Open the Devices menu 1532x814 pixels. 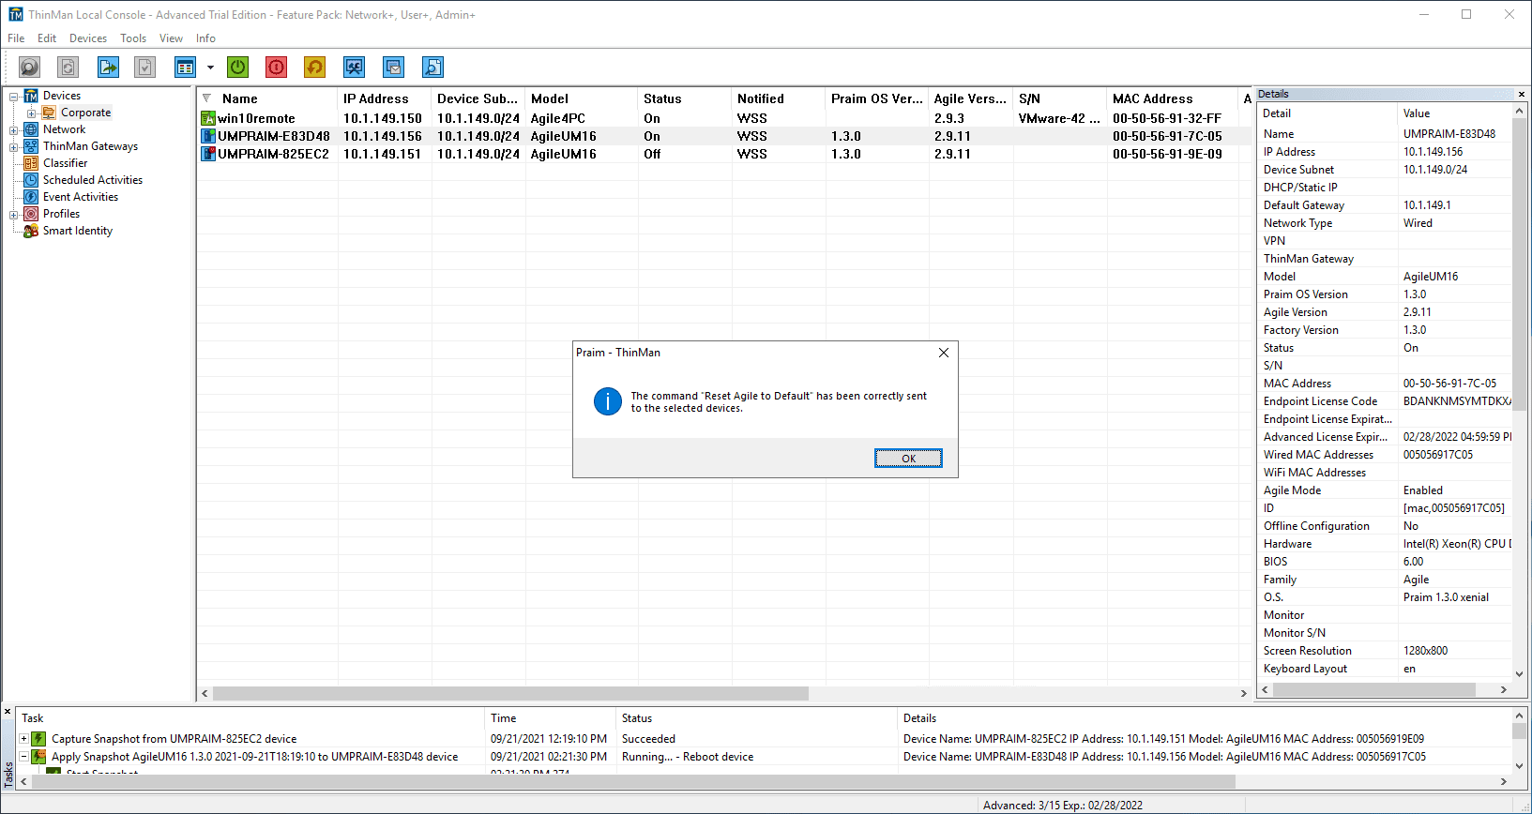pos(88,38)
